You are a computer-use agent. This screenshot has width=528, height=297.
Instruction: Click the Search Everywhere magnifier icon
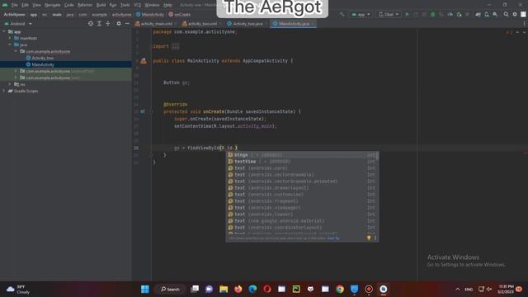click(506, 15)
